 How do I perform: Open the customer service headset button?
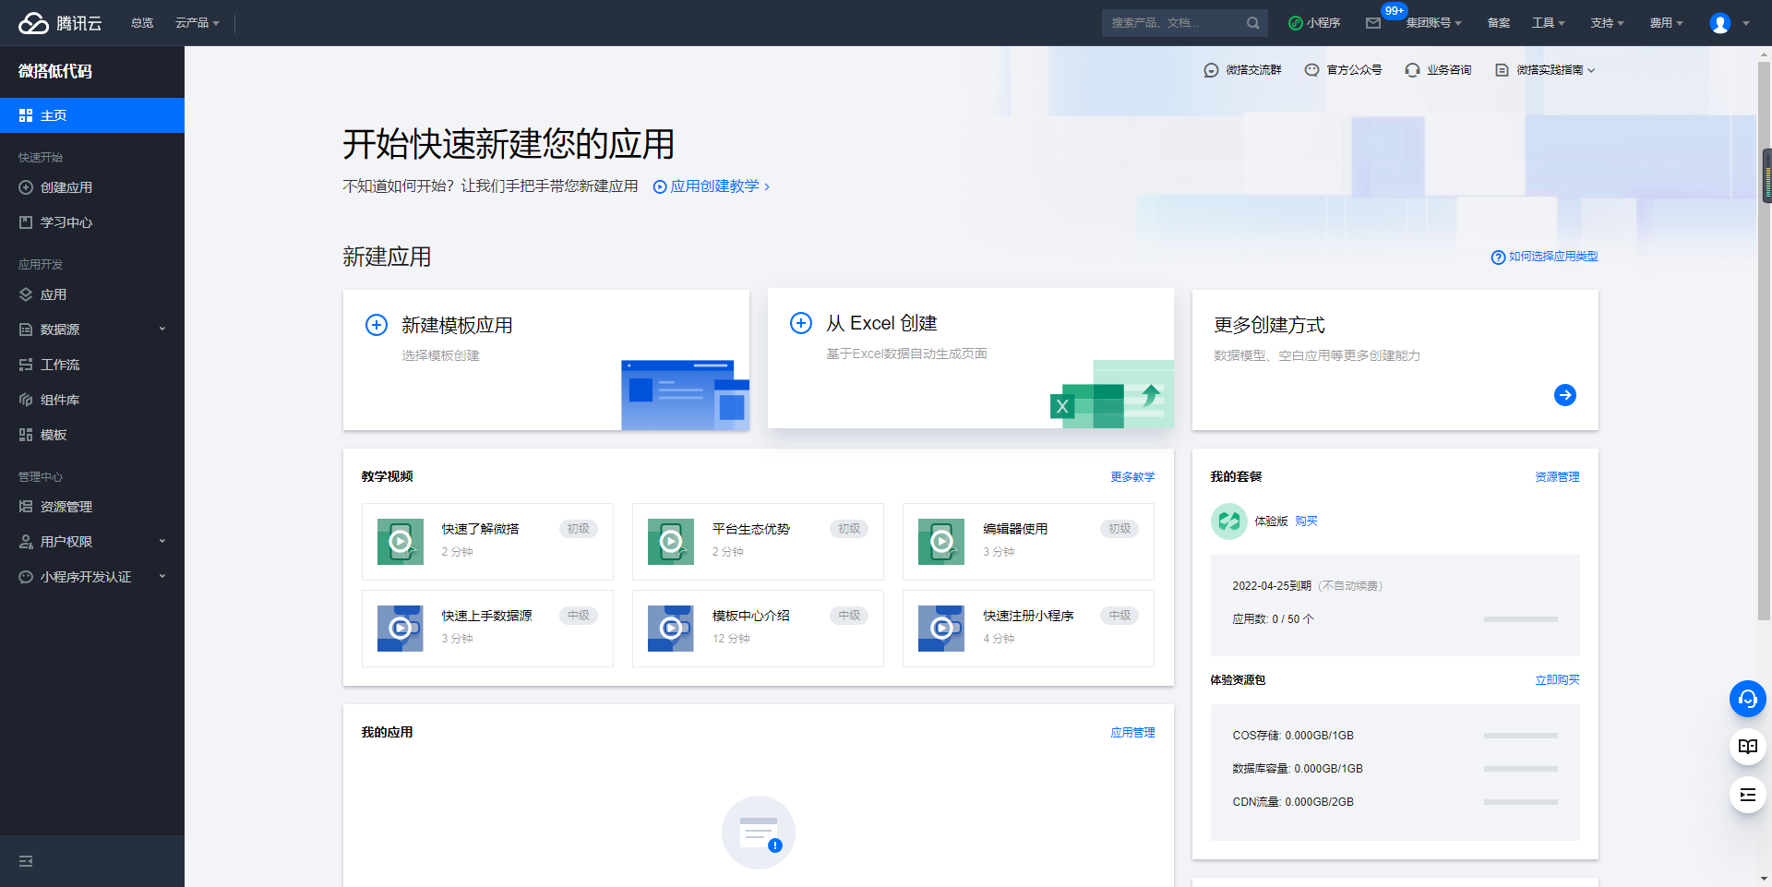pyautogui.click(x=1747, y=699)
